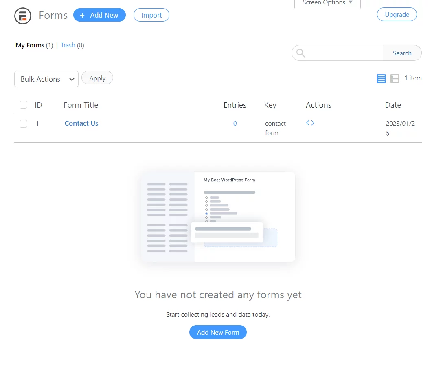Sort by the ID column header
Image resolution: width=432 pixels, height=366 pixels.
coord(38,105)
